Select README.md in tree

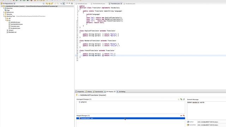[x=11, y=32]
